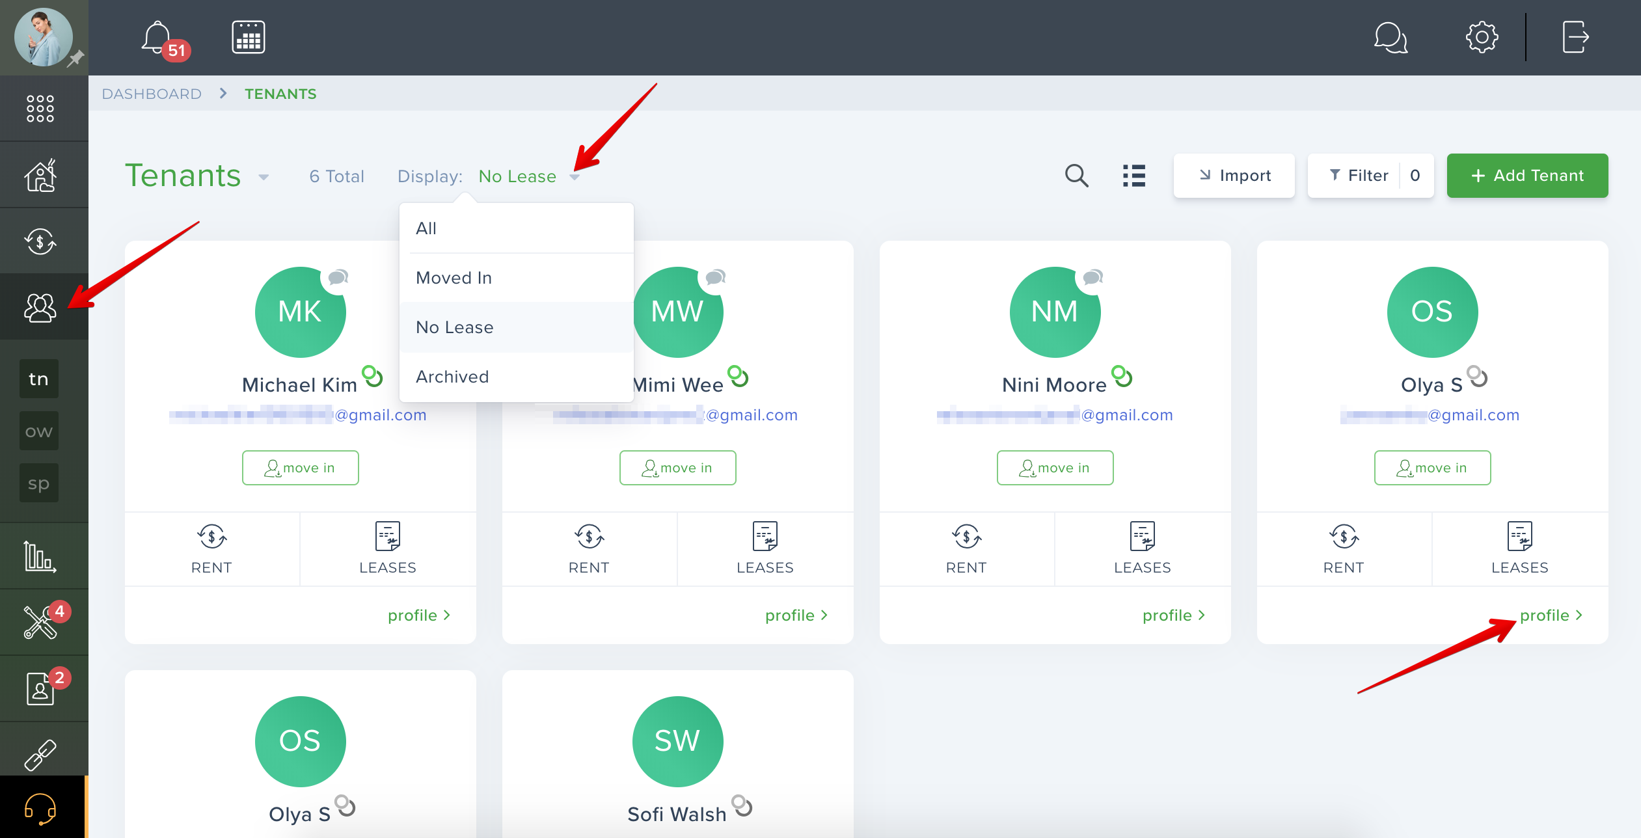1641x838 pixels.
Task: Expand the Tenants title dropdown
Action: click(x=264, y=177)
